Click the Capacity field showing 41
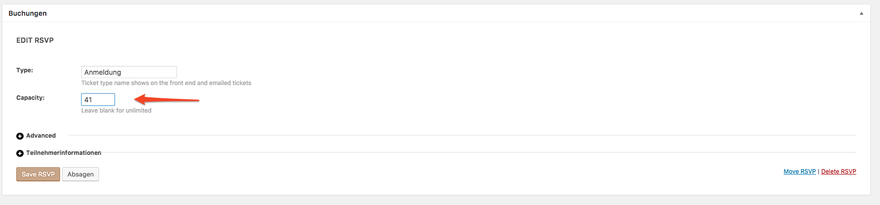The height and width of the screenshot is (205, 880). [98, 100]
